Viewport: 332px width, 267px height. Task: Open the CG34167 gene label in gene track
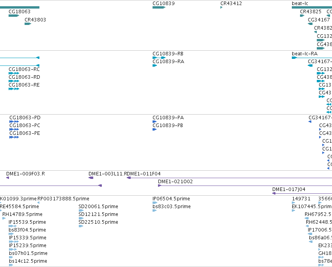coord(319,19)
